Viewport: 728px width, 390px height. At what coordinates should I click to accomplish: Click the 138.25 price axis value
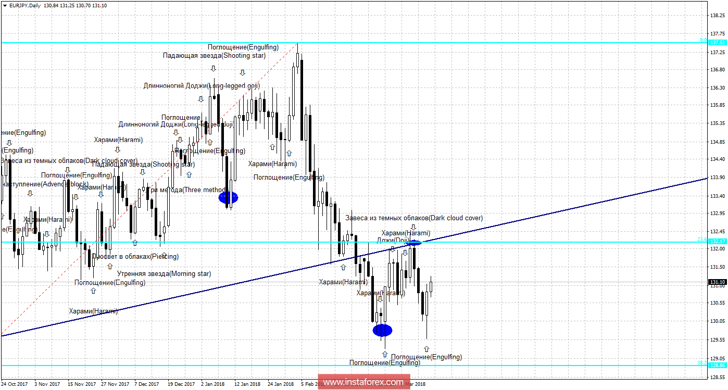pyautogui.click(x=718, y=16)
